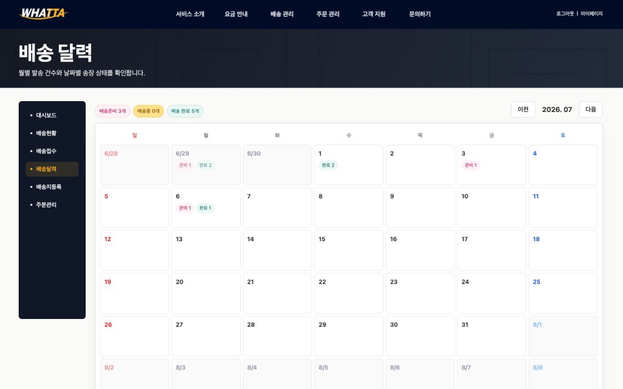Select the July 25 calendar cell
Image resolution: width=623 pixels, height=389 pixels.
pyautogui.click(x=563, y=293)
